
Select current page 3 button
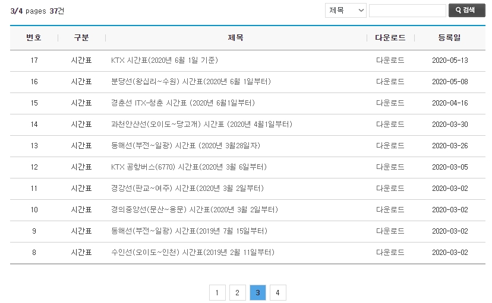pos(258,293)
